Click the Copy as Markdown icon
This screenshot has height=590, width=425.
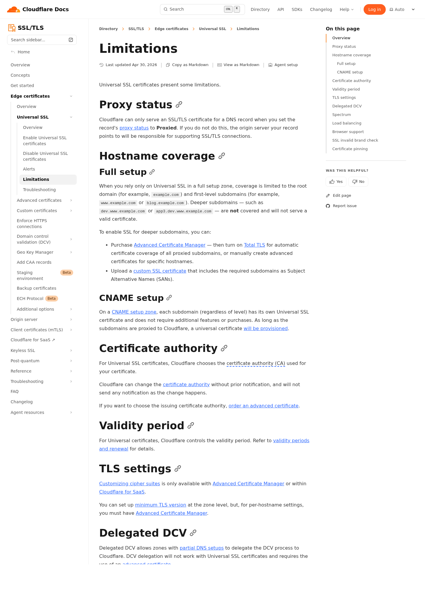pyautogui.click(x=168, y=65)
